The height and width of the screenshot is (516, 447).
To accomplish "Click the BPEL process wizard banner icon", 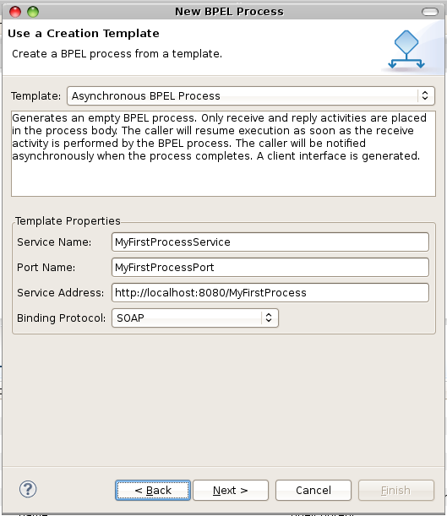I will tap(406, 49).
